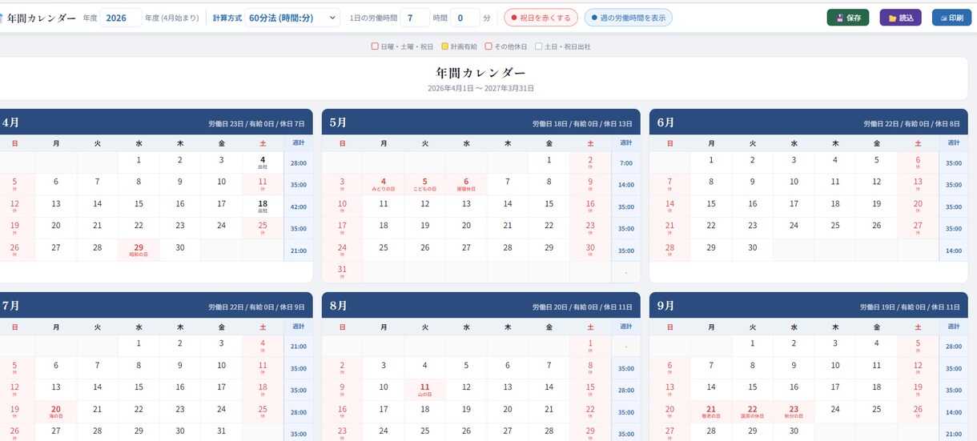Select May 31 Sunday cell
Image resolution: width=977 pixels, height=441 pixels.
pyautogui.click(x=342, y=271)
